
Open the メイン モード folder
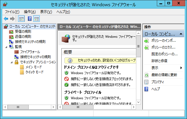(34, 67)
